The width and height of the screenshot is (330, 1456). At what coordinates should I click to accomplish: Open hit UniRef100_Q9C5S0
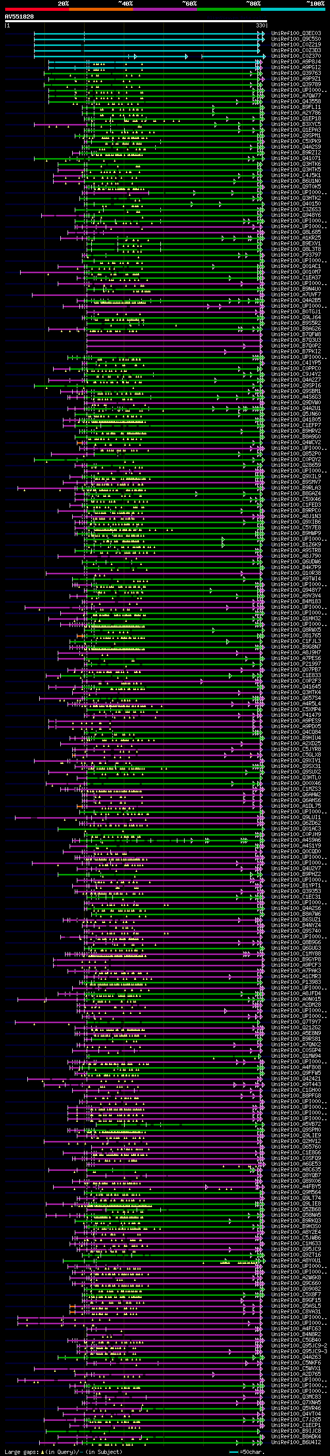pyautogui.click(x=296, y=39)
